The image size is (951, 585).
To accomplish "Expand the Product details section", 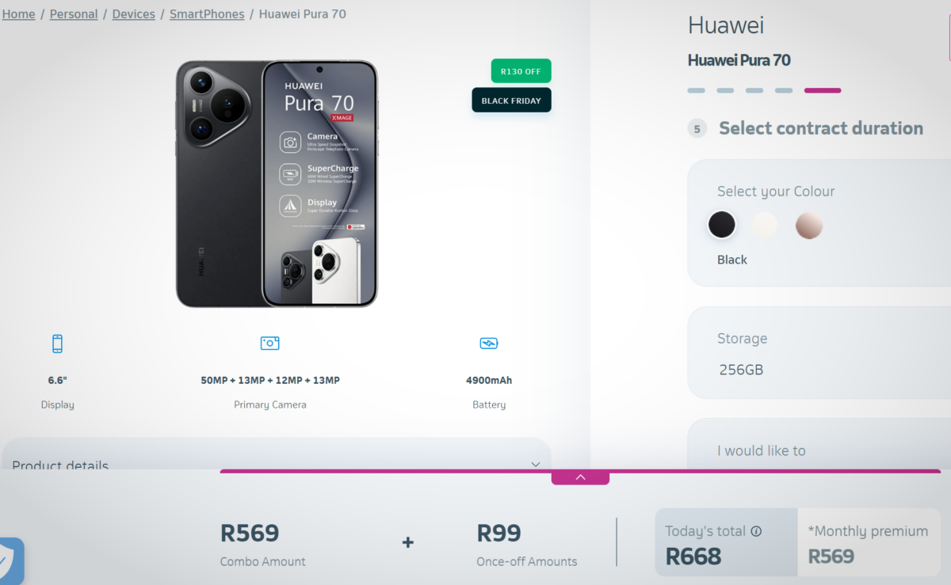I will (536, 464).
